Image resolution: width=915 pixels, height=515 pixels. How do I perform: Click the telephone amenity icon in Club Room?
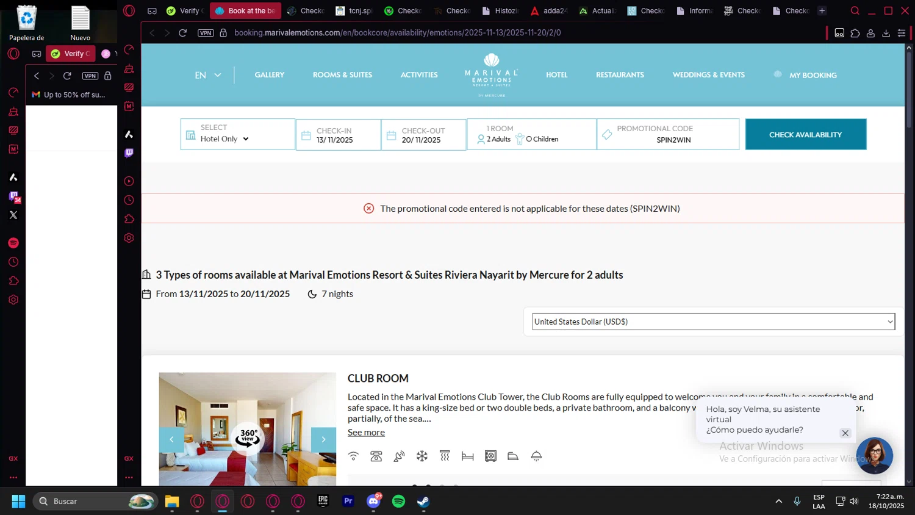[x=376, y=456]
